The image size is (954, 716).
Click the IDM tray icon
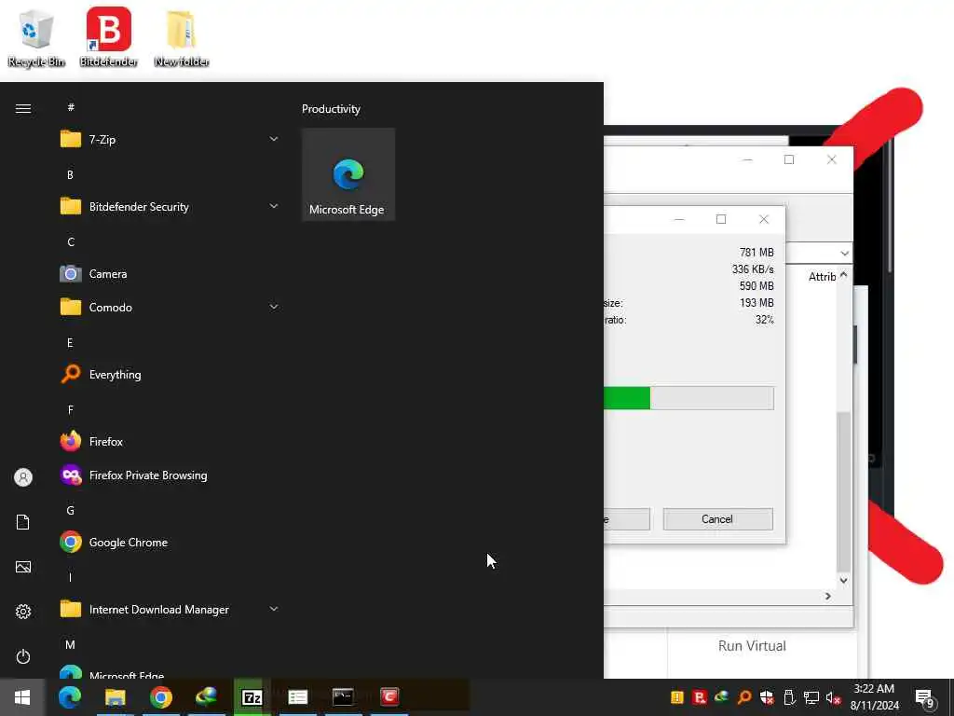click(x=722, y=696)
